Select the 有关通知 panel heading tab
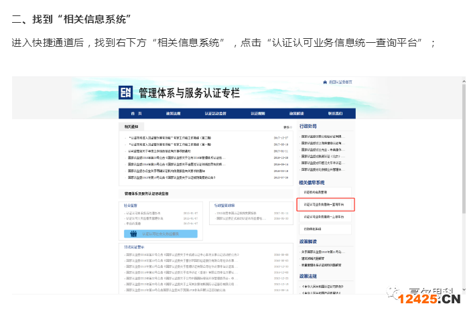Image resolution: width=469 pixels, height=314 pixels. (131, 127)
